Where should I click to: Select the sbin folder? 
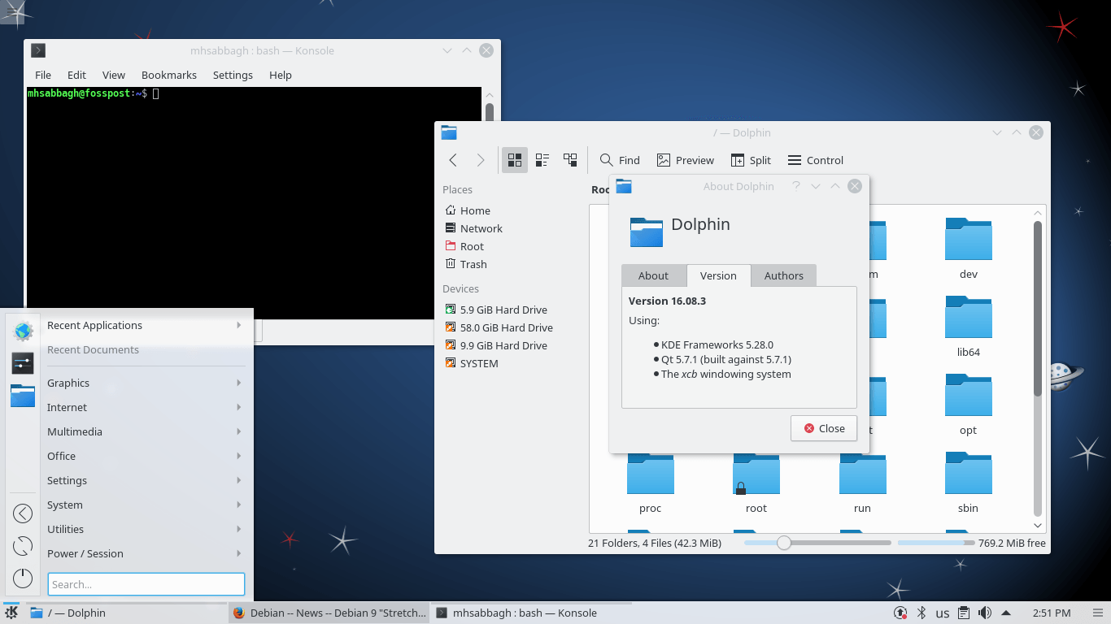click(x=968, y=483)
